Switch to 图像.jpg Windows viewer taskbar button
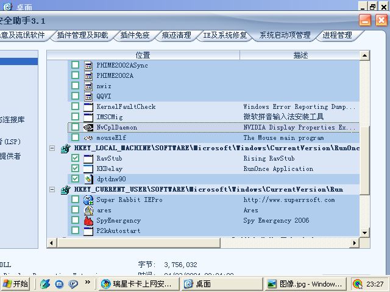 (306, 284)
